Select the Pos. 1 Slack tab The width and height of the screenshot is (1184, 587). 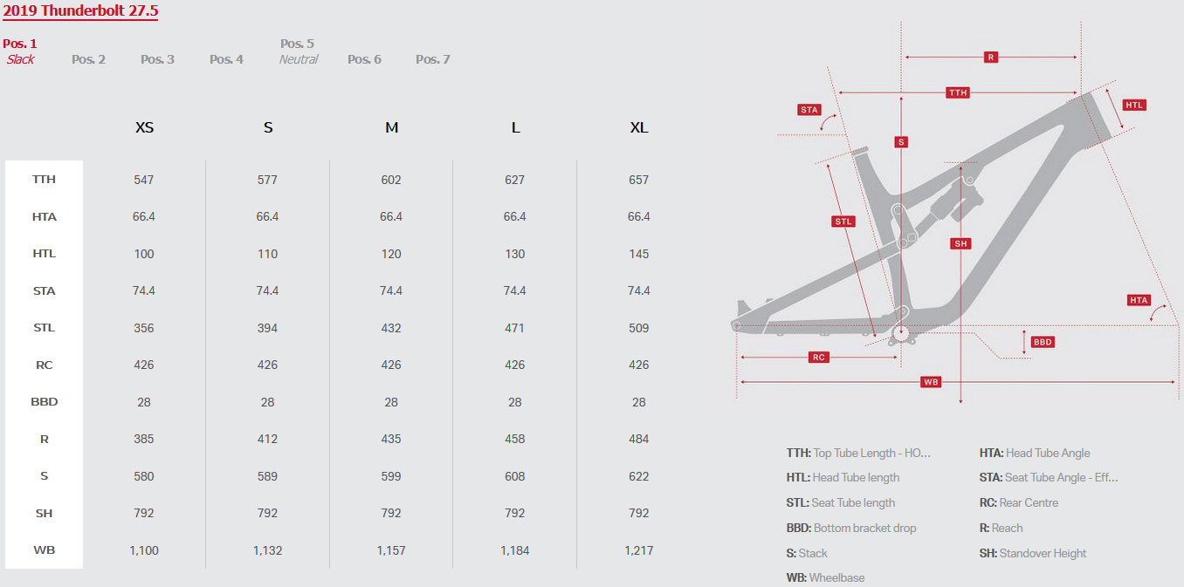click(20, 51)
